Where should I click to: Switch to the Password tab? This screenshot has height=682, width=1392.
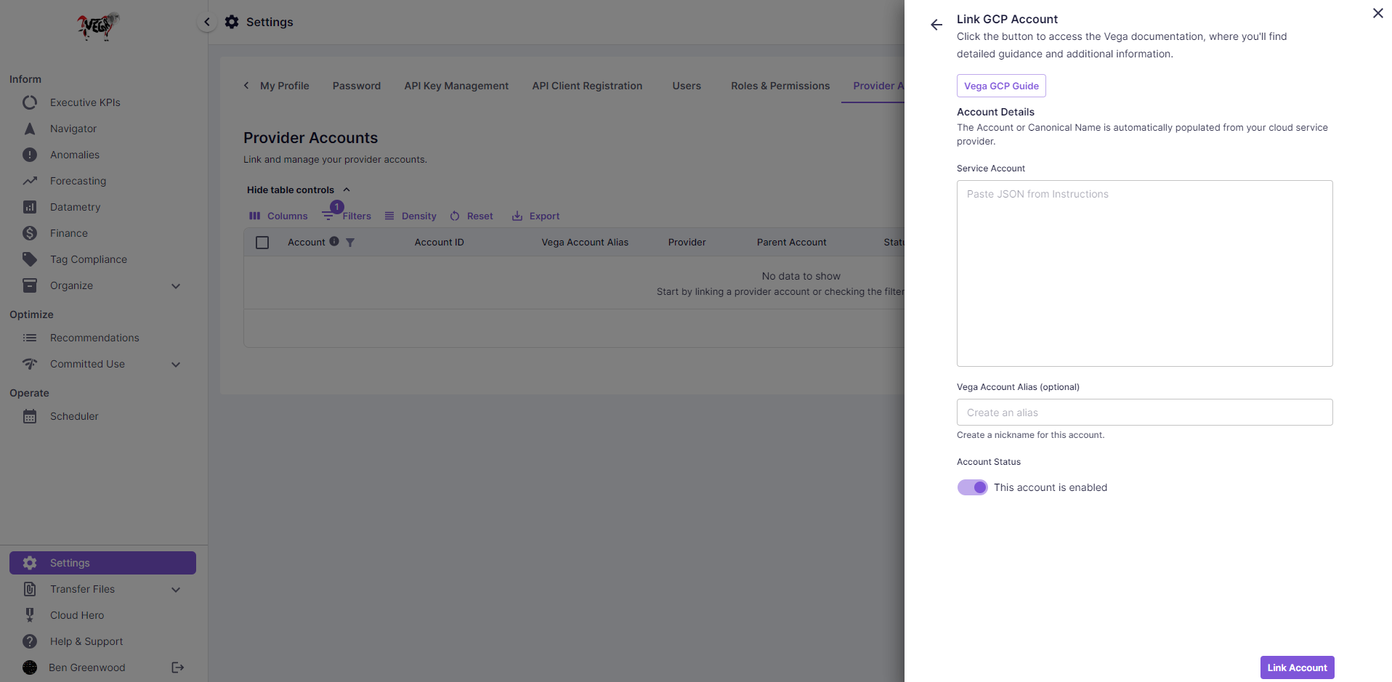coord(357,86)
